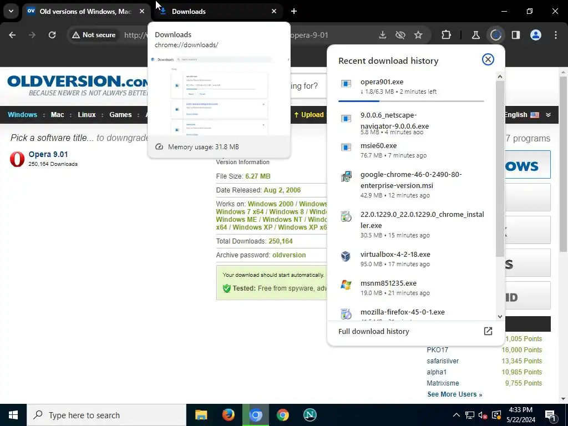The height and width of the screenshot is (426, 568).
Task: Close the Downloads tab
Action: pyautogui.click(x=274, y=12)
